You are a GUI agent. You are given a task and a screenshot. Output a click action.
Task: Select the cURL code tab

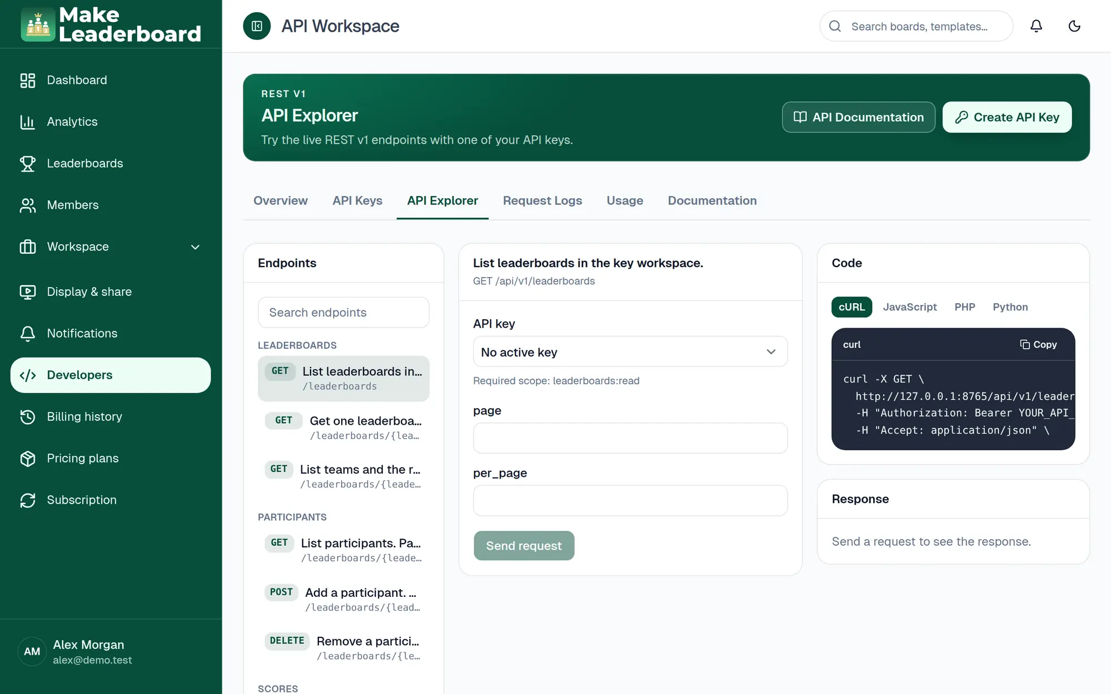click(x=852, y=307)
